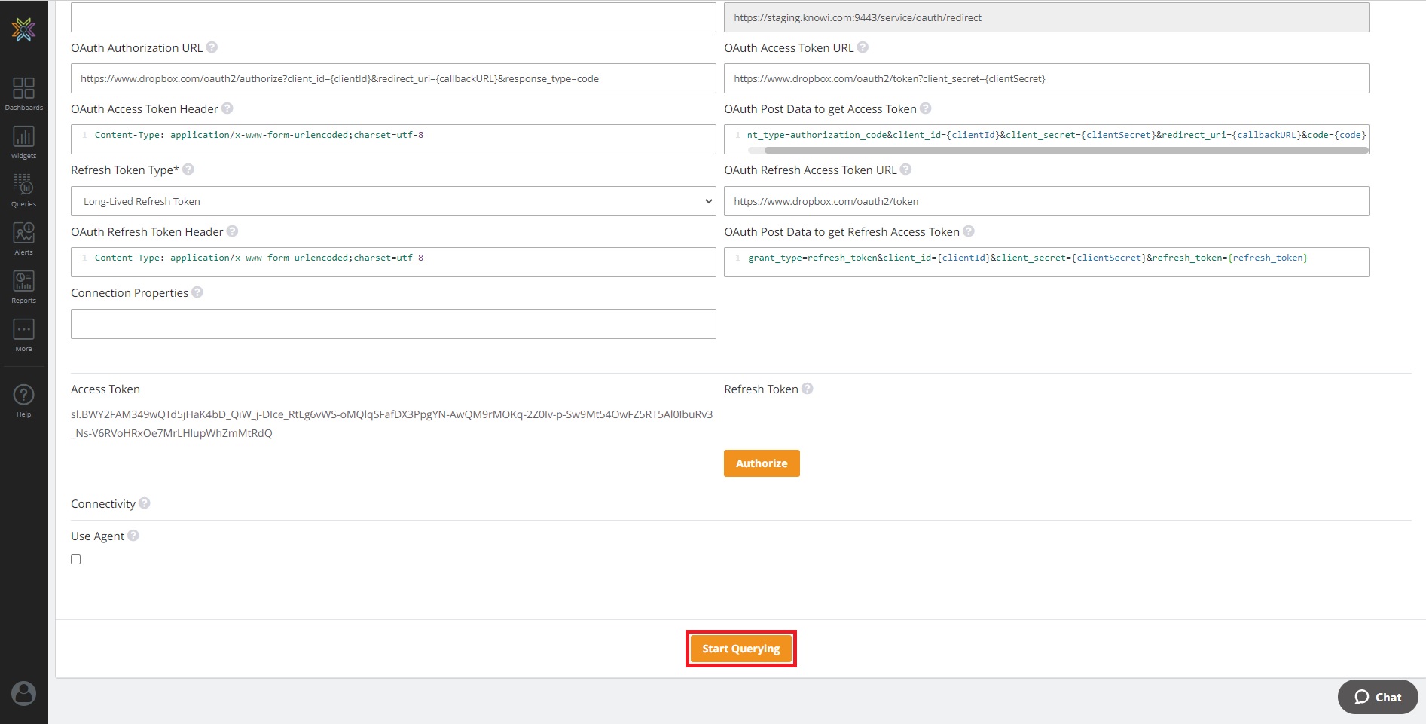The height and width of the screenshot is (724, 1426).
Task: Open Reports from the left sidebar
Action: tap(23, 286)
